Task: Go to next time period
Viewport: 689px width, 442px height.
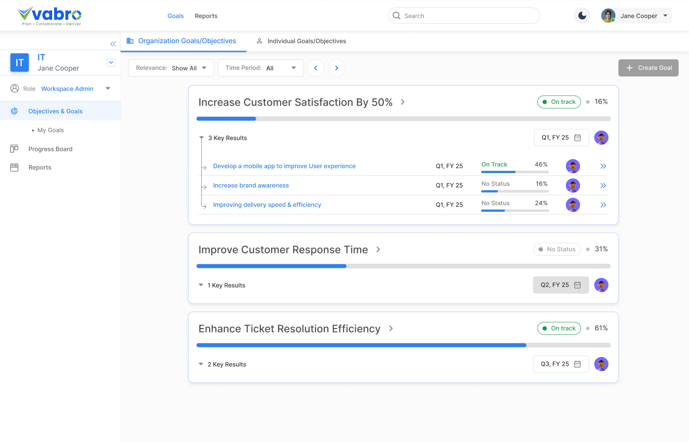Action: pos(337,68)
